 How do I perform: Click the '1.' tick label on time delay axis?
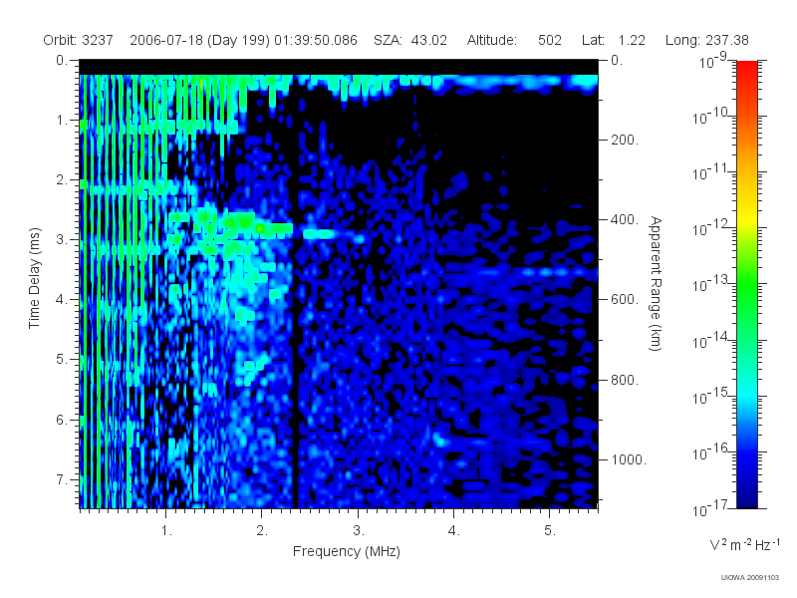click(62, 120)
